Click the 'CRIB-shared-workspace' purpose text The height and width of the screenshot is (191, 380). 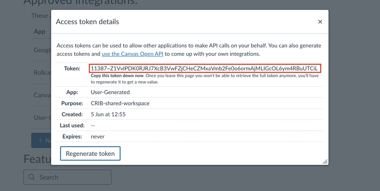tap(120, 103)
